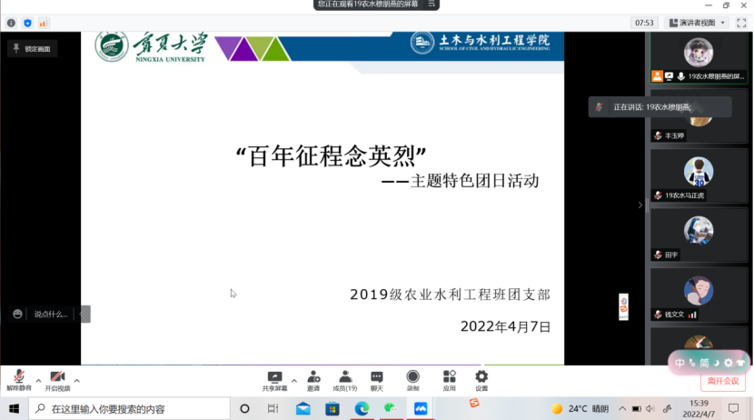The width and height of the screenshot is (754, 420).
Task: Collapse participant video sidebar with chevron
Action: (x=640, y=205)
